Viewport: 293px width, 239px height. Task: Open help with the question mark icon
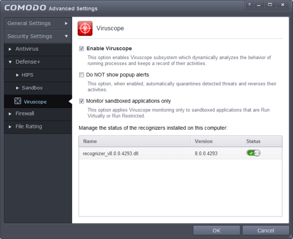pyautogui.click(x=249, y=5)
